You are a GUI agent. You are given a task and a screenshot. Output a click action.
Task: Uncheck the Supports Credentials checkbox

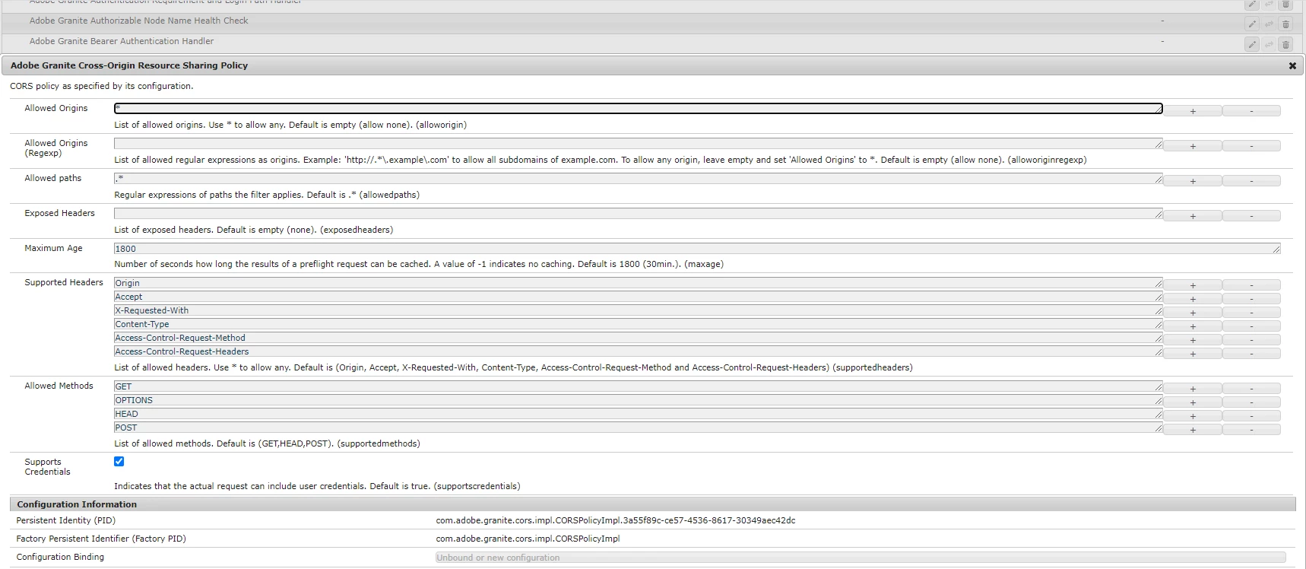119,461
